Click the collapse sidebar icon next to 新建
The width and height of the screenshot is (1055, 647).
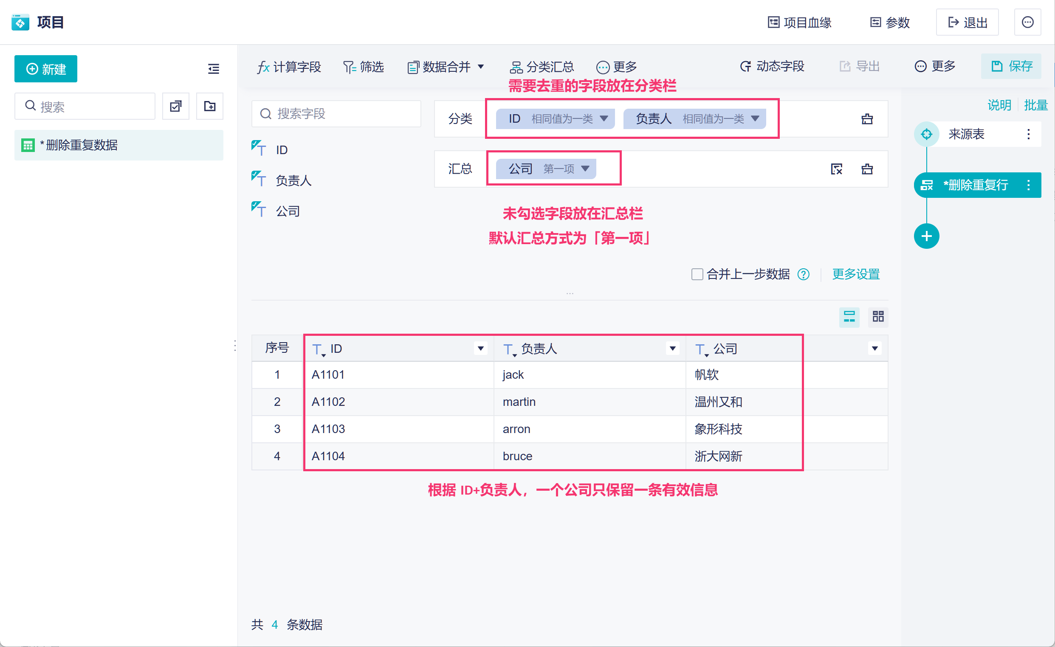(x=213, y=68)
